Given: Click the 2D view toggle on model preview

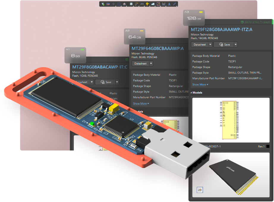Looking at the screenshot, I should [200, 190].
